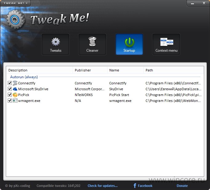This screenshot has height=190, width=210.
Task: Disable Microsoft SkyDrive autorun checkbox
Action: [10, 89]
